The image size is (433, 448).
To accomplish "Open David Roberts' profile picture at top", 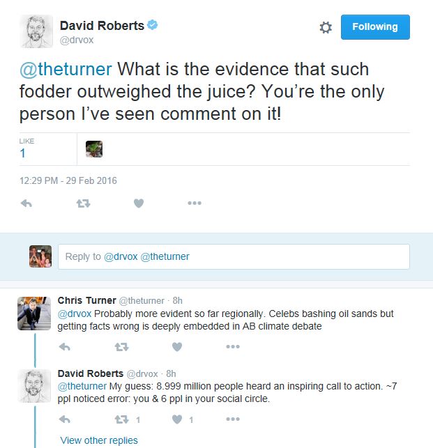I will coord(35,32).
